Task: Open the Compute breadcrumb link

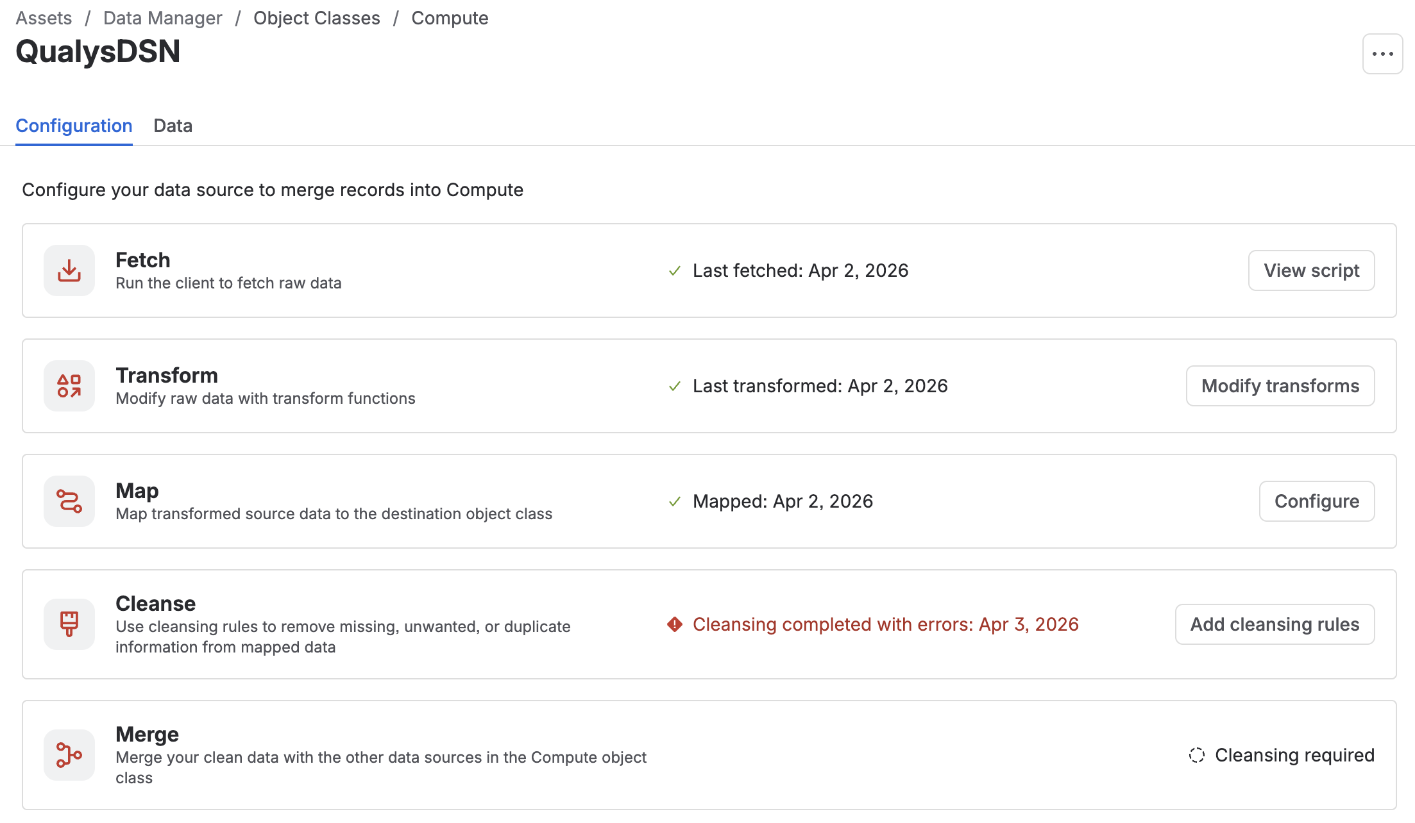Action: (x=450, y=18)
